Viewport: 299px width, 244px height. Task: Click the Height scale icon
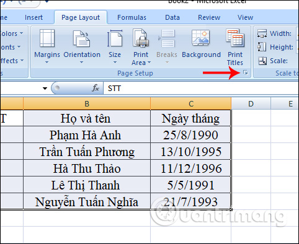pos(262,47)
